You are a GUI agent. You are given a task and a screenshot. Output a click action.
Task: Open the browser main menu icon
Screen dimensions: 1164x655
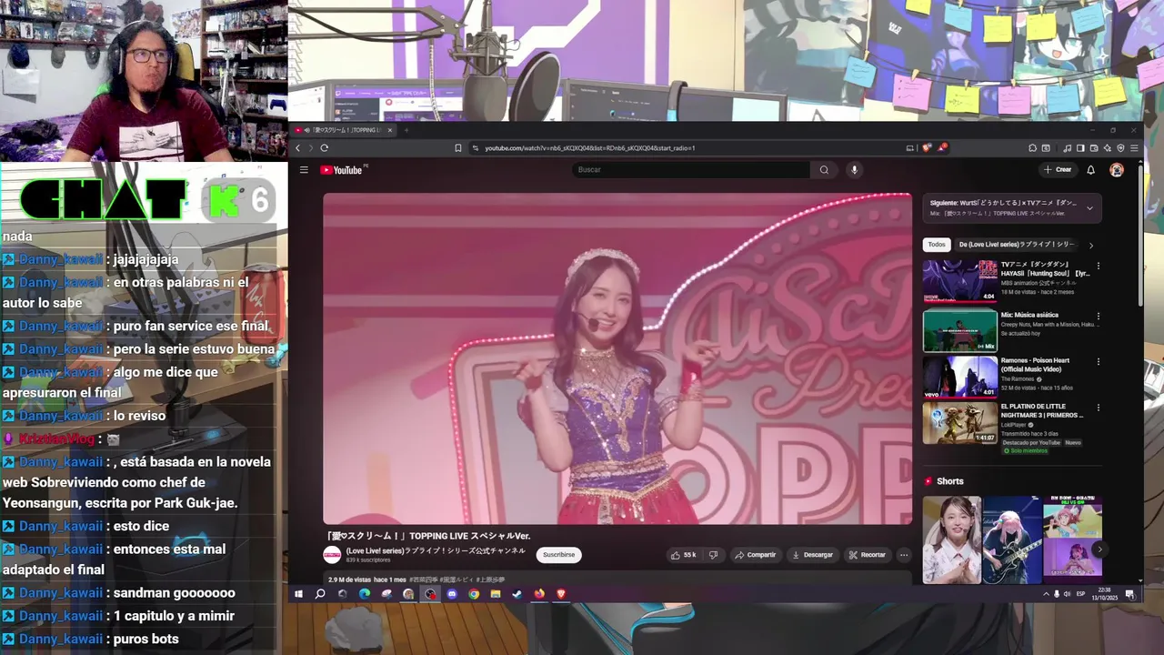1134,148
